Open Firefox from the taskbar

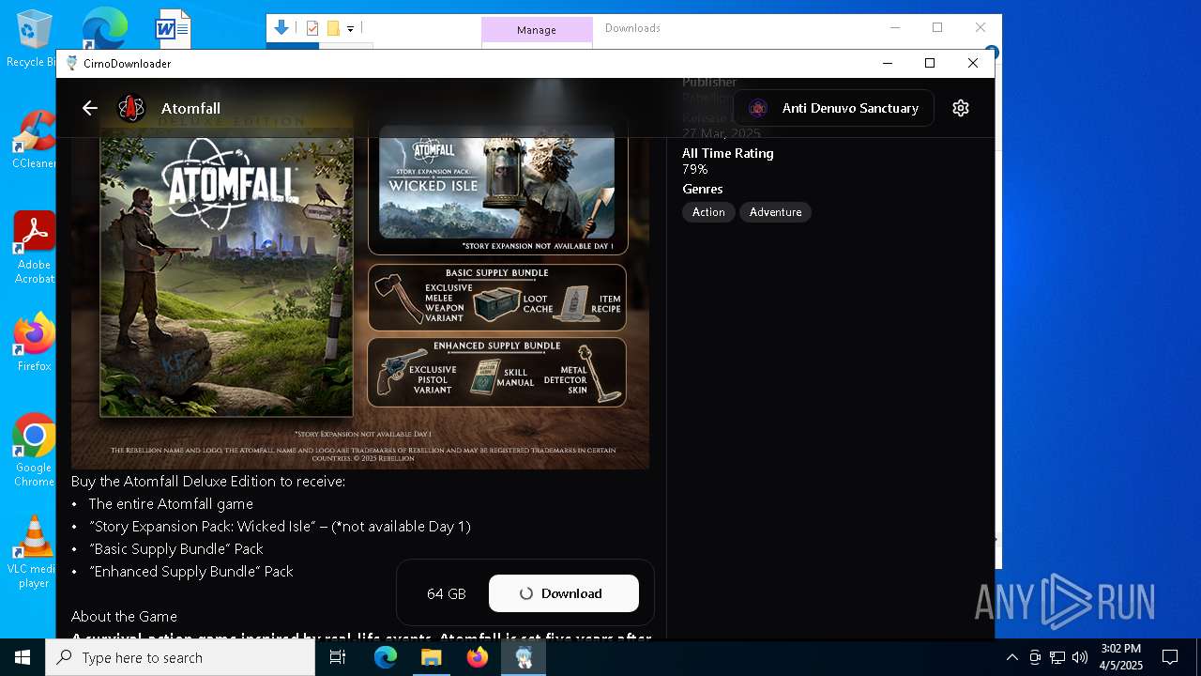coord(477,657)
